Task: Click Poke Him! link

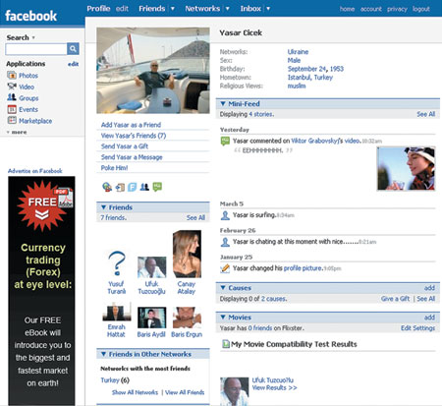Action: pos(114,168)
